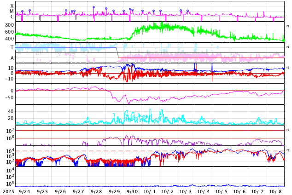Click the -50 tick on the magenta index plot
Screen dimensions: 292x195
pyautogui.click(x=9, y=97)
